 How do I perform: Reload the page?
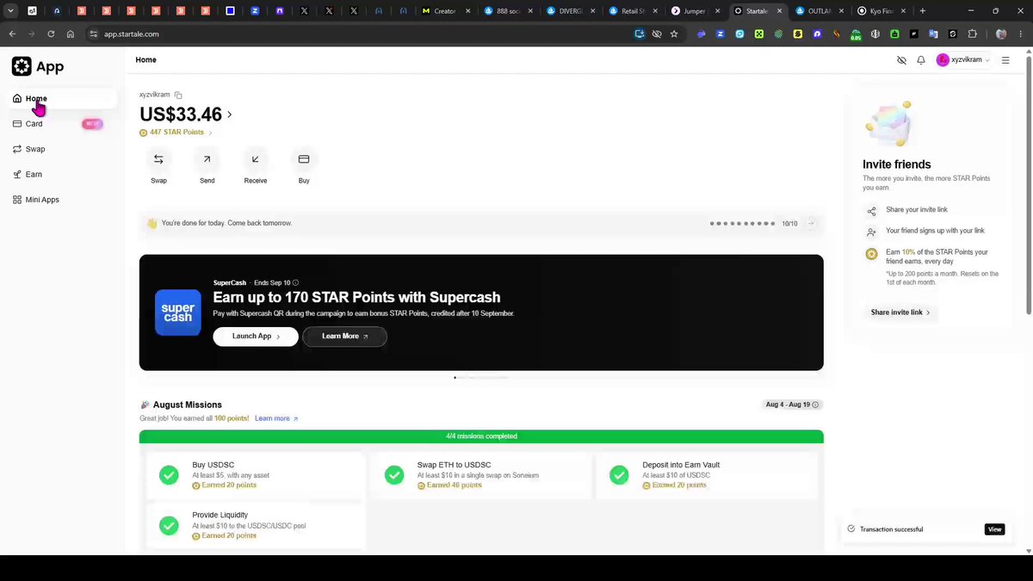(x=51, y=34)
